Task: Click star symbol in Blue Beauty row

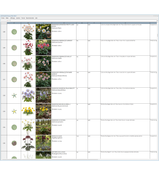Action: tap(14, 95)
